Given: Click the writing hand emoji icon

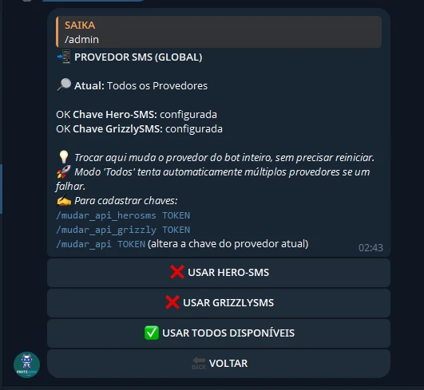Looking at the screenshot, I should point(64,201).
